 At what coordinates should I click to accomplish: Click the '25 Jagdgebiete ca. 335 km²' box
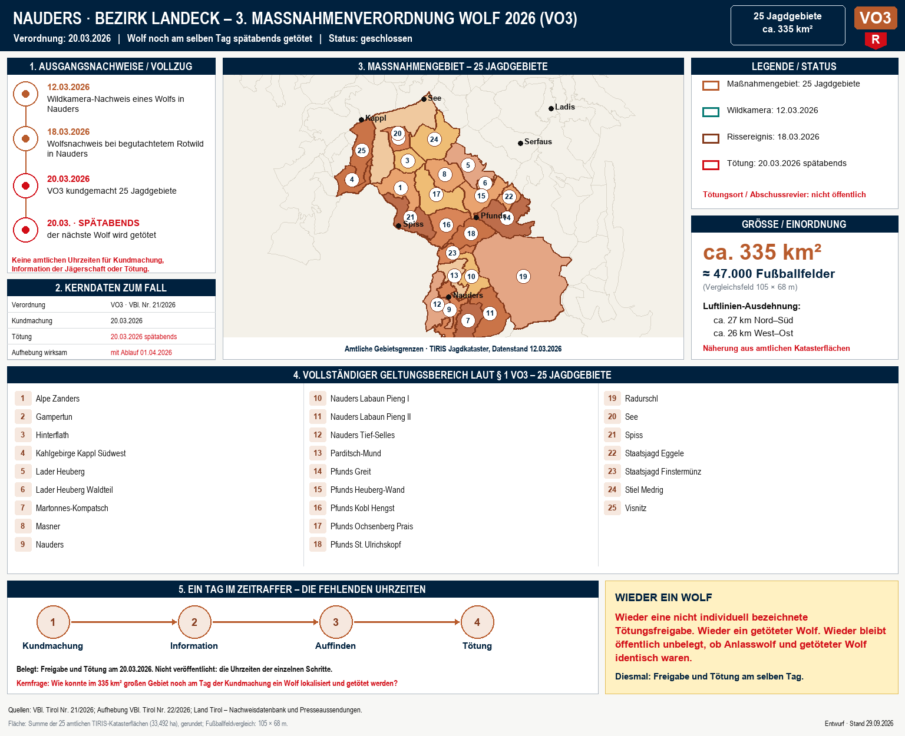coord(788,25)
